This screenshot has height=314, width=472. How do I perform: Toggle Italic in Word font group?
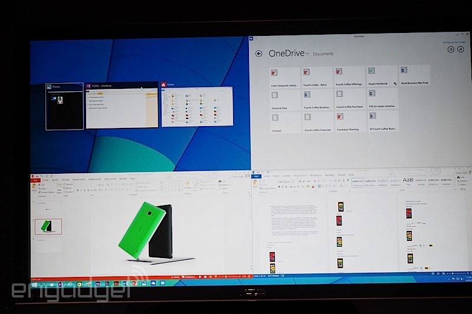tap(283, 187)
